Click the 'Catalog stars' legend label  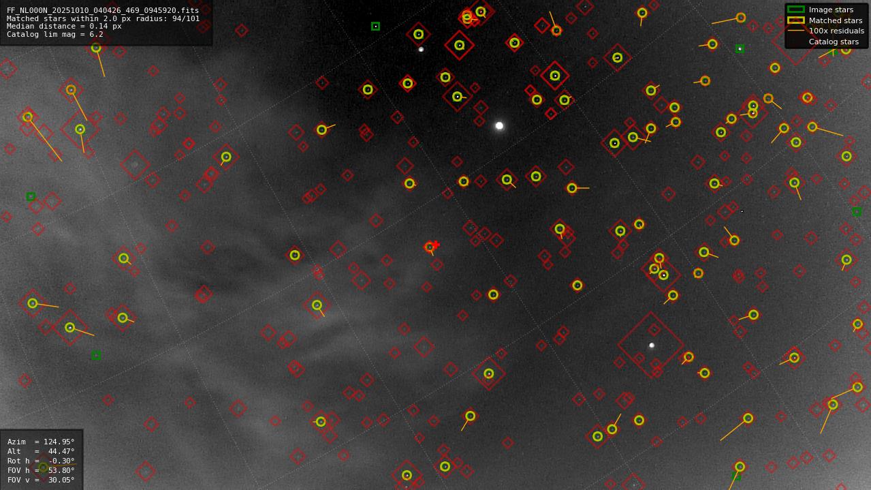click(834, 42)
